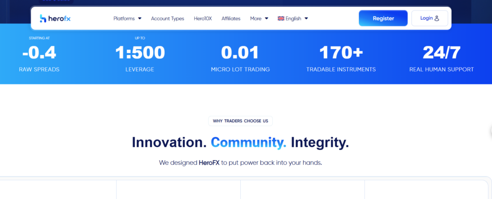This screenshot has height=199, width=492.
Task: Click the user icon in Login button
Action: click(x=437, y=18)
